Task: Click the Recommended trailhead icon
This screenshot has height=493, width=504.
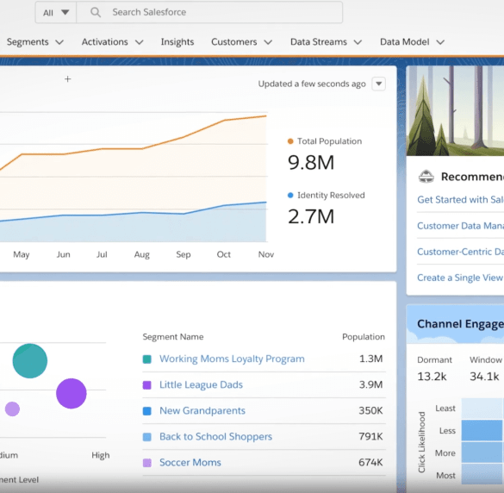Action: tap(426, 176)
